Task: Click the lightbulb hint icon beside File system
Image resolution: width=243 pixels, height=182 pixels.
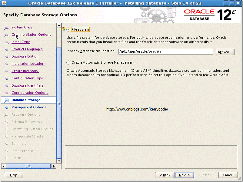Action: pyautogui.click(x=64, y=29)
